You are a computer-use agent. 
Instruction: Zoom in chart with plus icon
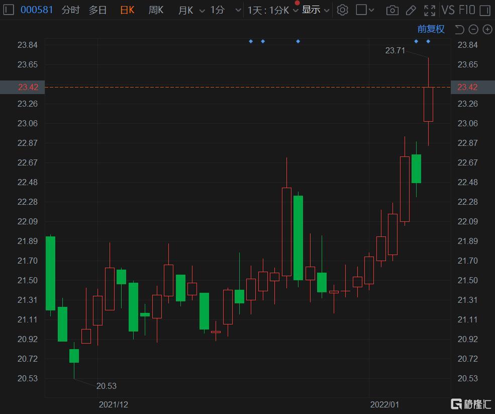click(x=487, y=30)
